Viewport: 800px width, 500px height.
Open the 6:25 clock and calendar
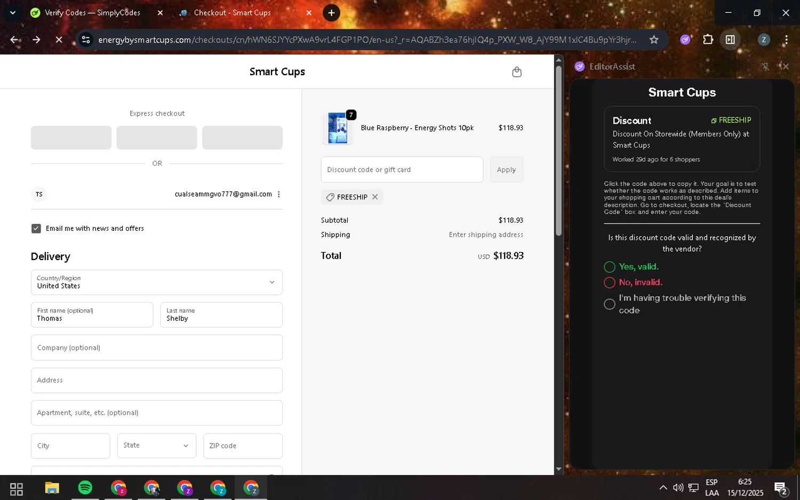(745, 488)
